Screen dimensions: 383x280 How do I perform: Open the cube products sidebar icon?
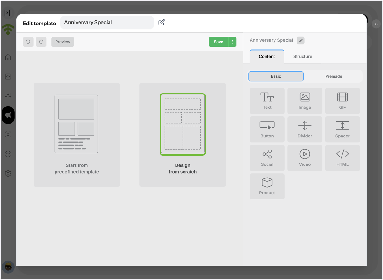(8, 154)
